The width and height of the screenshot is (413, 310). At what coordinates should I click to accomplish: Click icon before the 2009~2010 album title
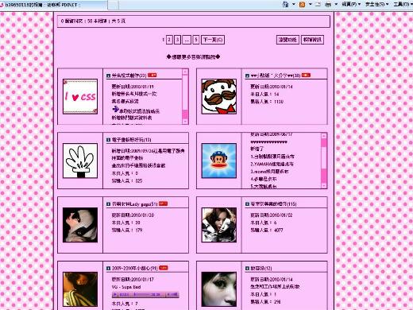[108, 269]
